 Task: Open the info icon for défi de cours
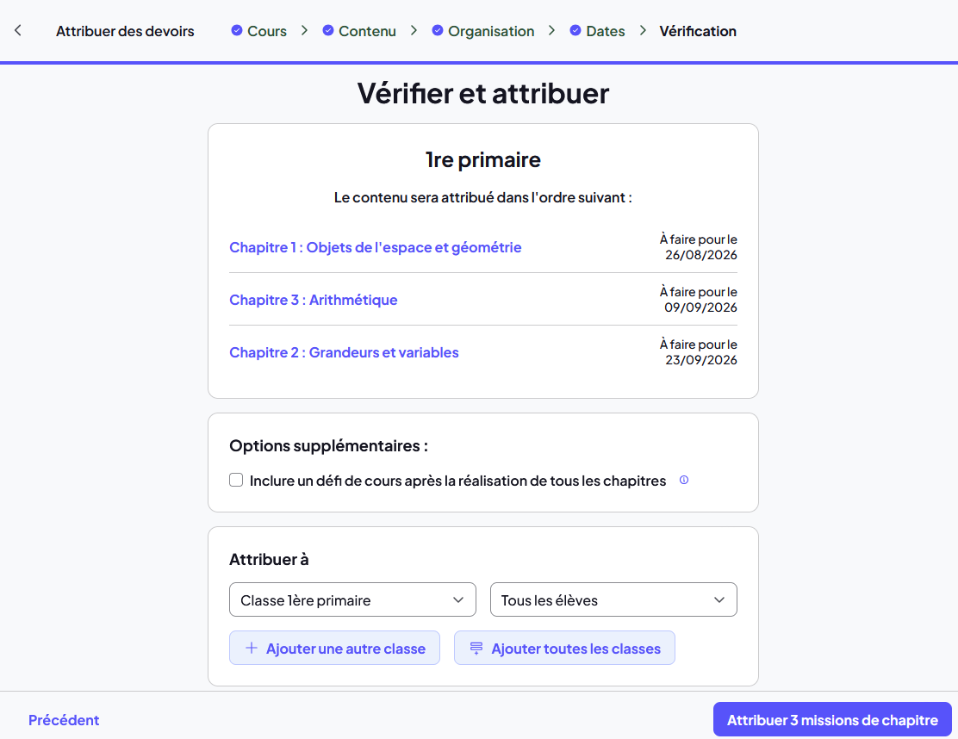(x=684, y=480)
